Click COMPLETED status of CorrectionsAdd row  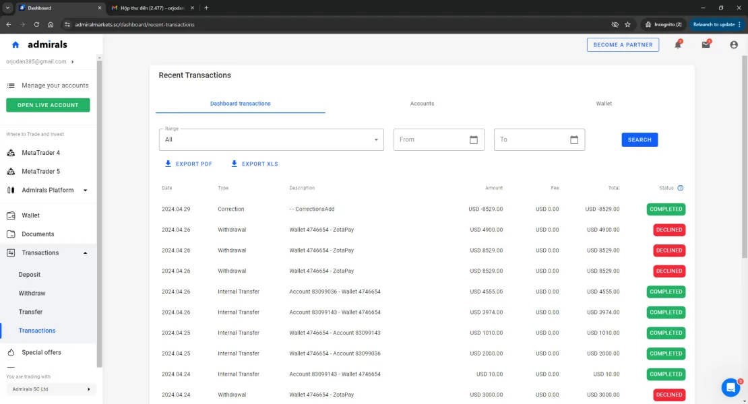(666, 209)
